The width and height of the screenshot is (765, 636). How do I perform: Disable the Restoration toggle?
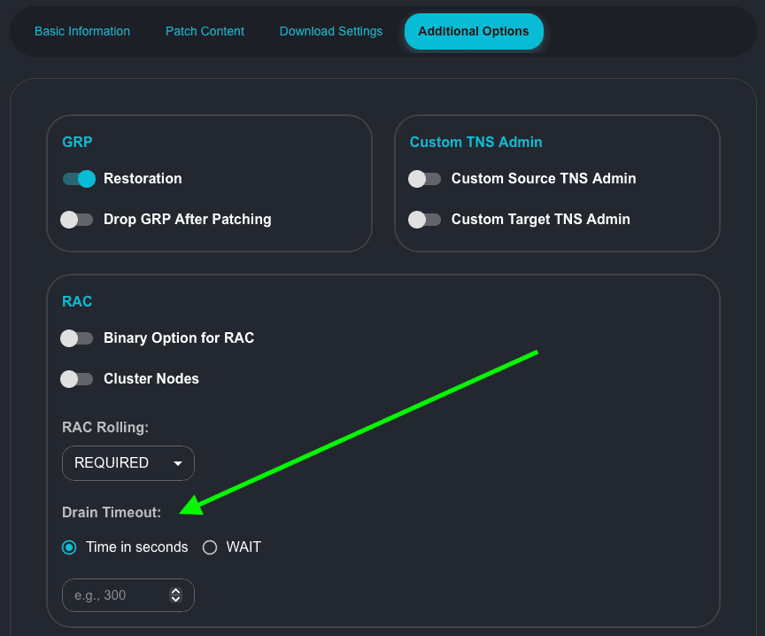click(78, 179)
